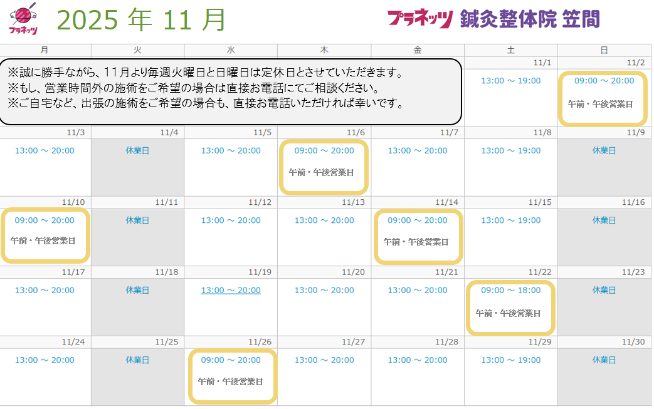The image size is (654, 409).
Task: Click the 木 weekday column header
Action: (x=324, y=50)
